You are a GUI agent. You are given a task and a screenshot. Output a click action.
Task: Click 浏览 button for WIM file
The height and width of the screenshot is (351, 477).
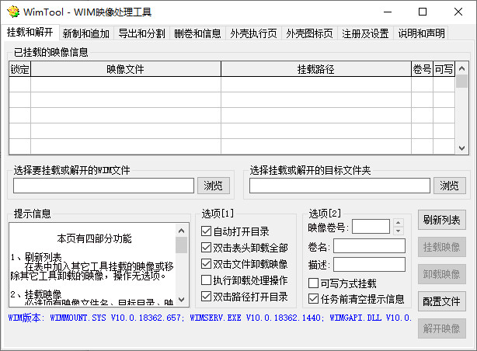pyautogui.click(x=213, y=186)
